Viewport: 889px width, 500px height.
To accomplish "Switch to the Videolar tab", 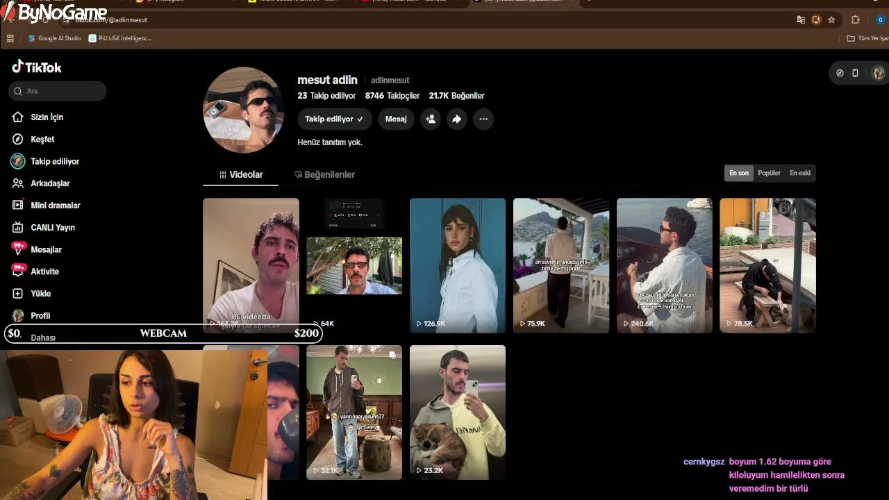I will pyautogui.click(x=240, y=174).
